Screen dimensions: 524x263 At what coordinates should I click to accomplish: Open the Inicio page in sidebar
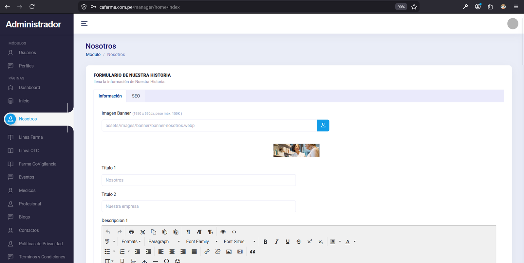pos(24,101)
